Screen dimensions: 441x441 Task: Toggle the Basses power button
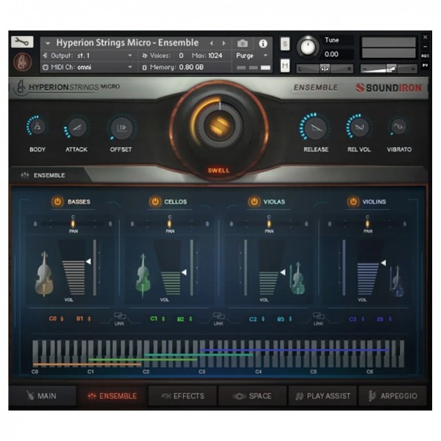57,201
